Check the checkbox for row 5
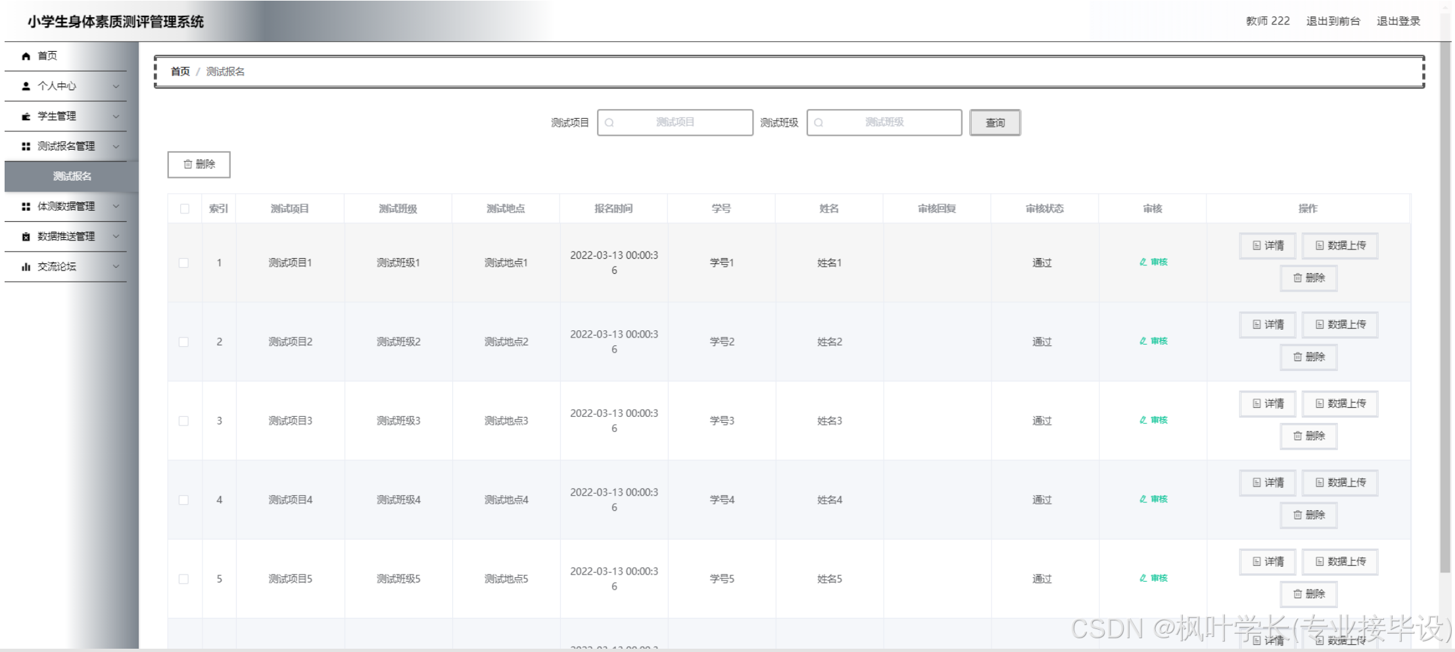 pos(183,579)
